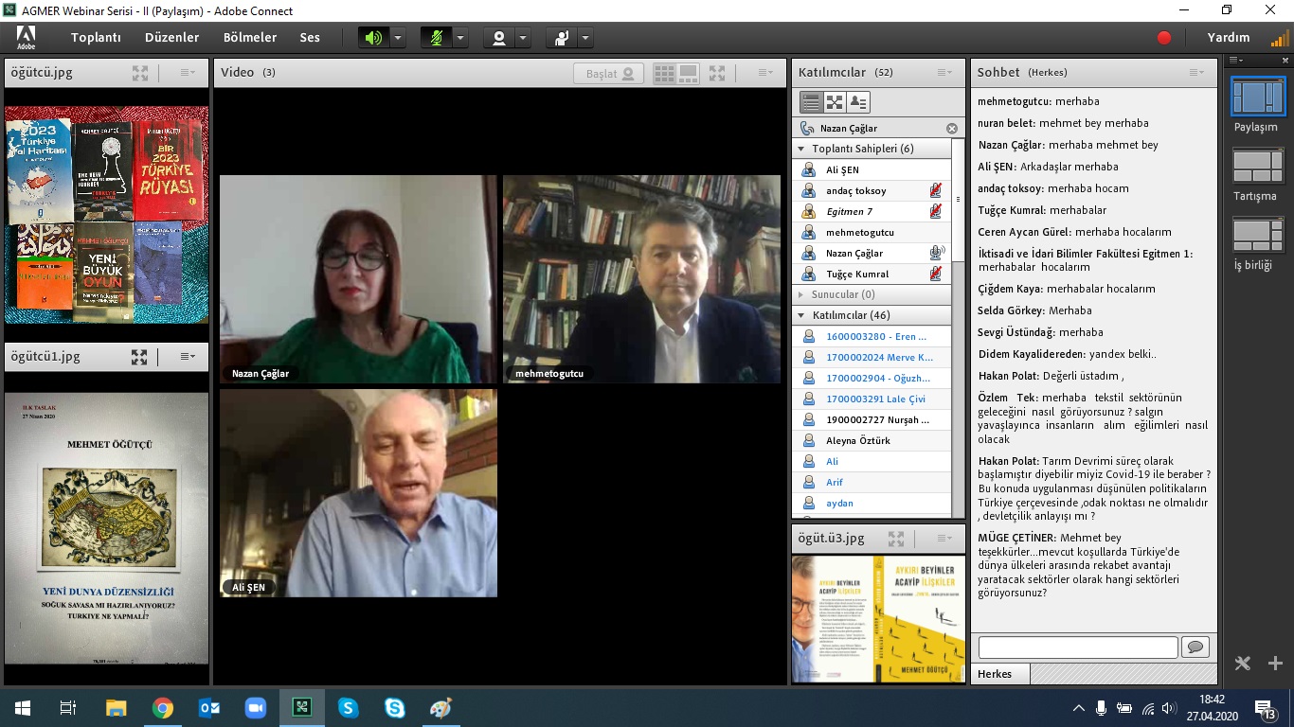Click the Yardım help link
The width and height of the screenshot is (1294, 727).
coord(1228,38)
